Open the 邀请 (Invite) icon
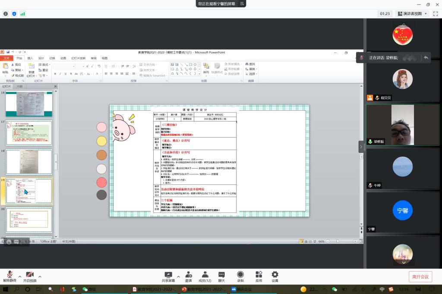The width and height of the screenshot is (442, 294). pyautogui.click(x=189, y=276)
